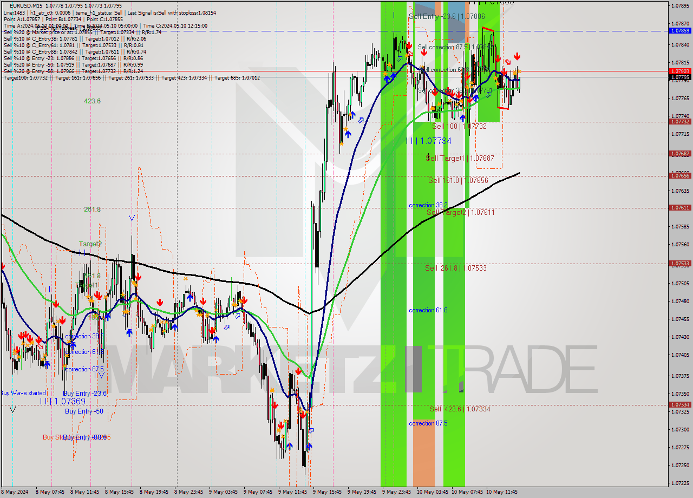Click the 'Buy Entry -50' label
Image resolution: width=693 pixels, height=498 pixels.
pos(84,411)
